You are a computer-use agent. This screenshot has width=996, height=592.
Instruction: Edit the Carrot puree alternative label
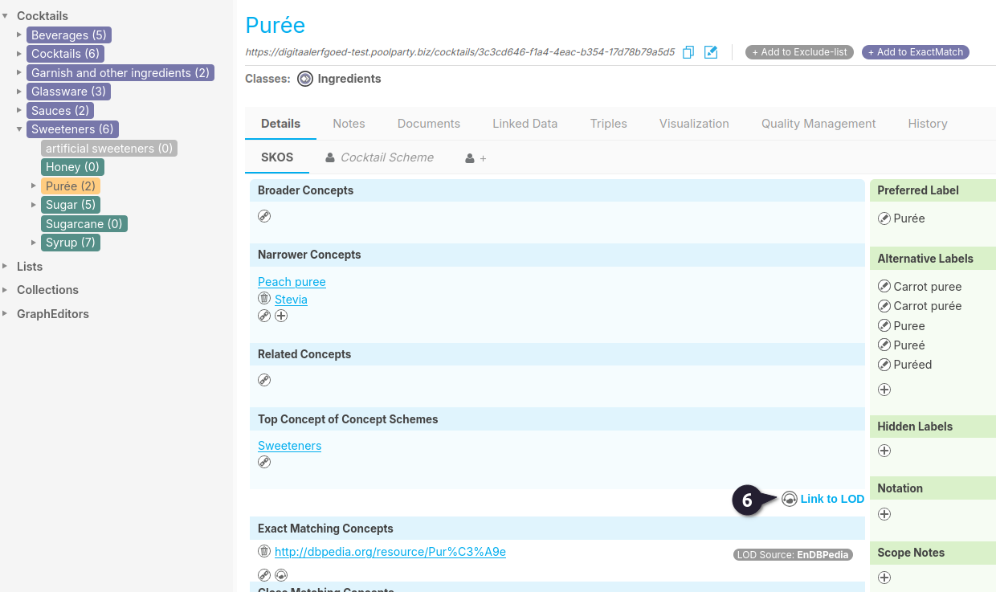884,287
